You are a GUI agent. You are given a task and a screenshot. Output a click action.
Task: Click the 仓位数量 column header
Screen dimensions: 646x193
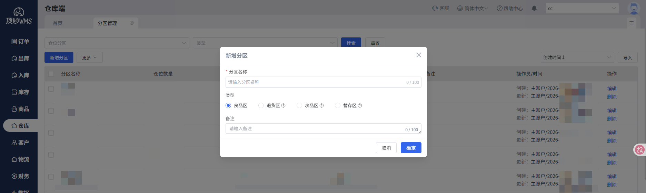pyautogui.click(x=163, y=74)
